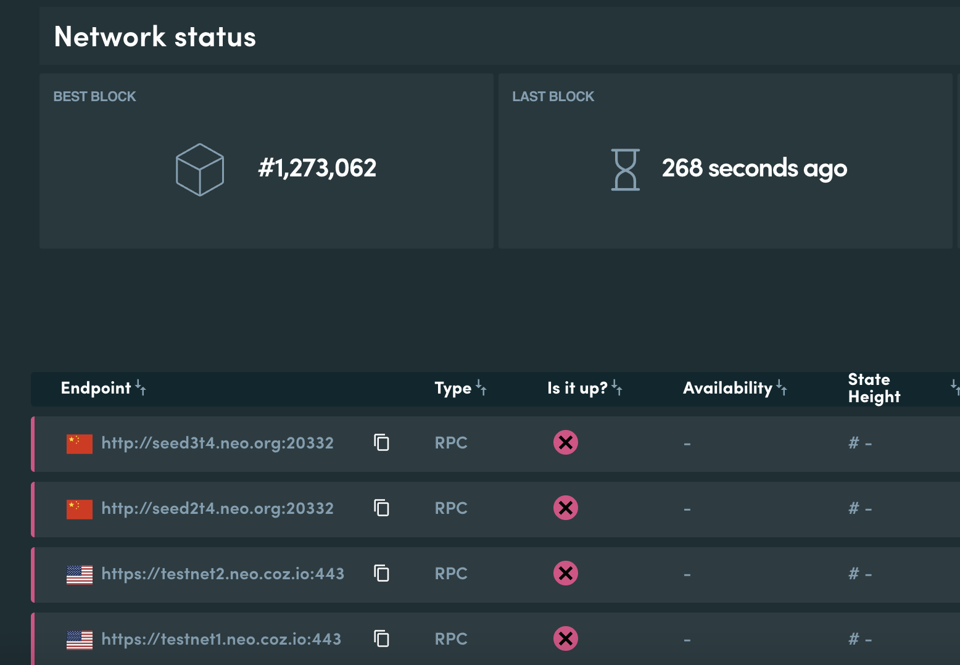Click the China flag beside seed2t4.neo.org

pyautogui.click(x=80, y=509)
